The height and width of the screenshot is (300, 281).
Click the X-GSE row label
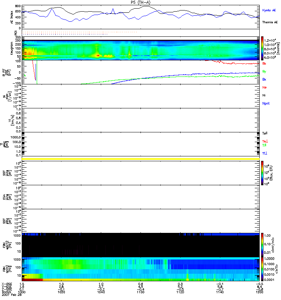[x=7, y=284]
